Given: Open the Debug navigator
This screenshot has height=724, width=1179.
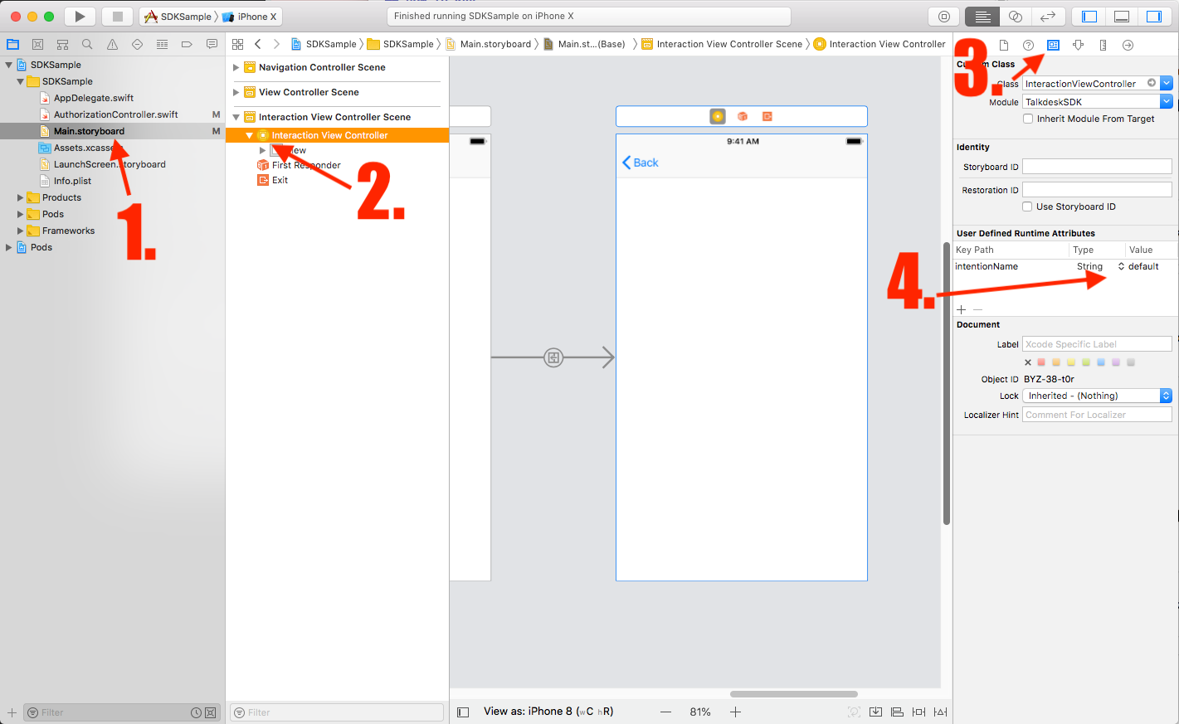Looking at the screenshot, I should click(162, 44).
